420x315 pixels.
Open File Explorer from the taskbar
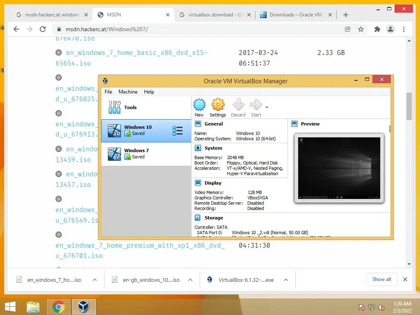tap(33, 307)
